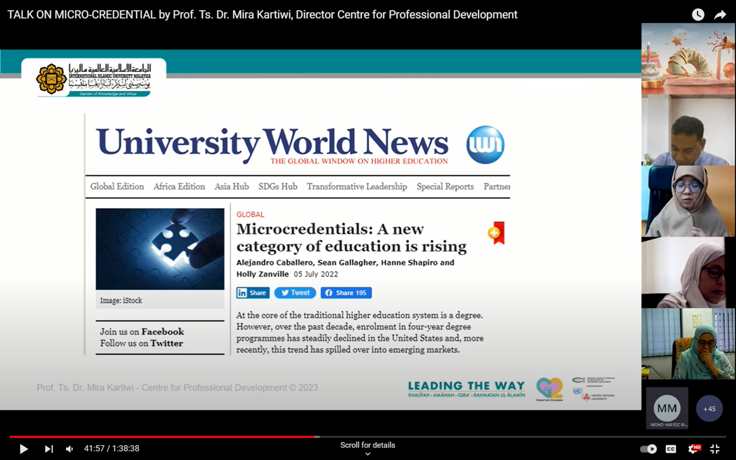Click the video title text

pos(262,14)
